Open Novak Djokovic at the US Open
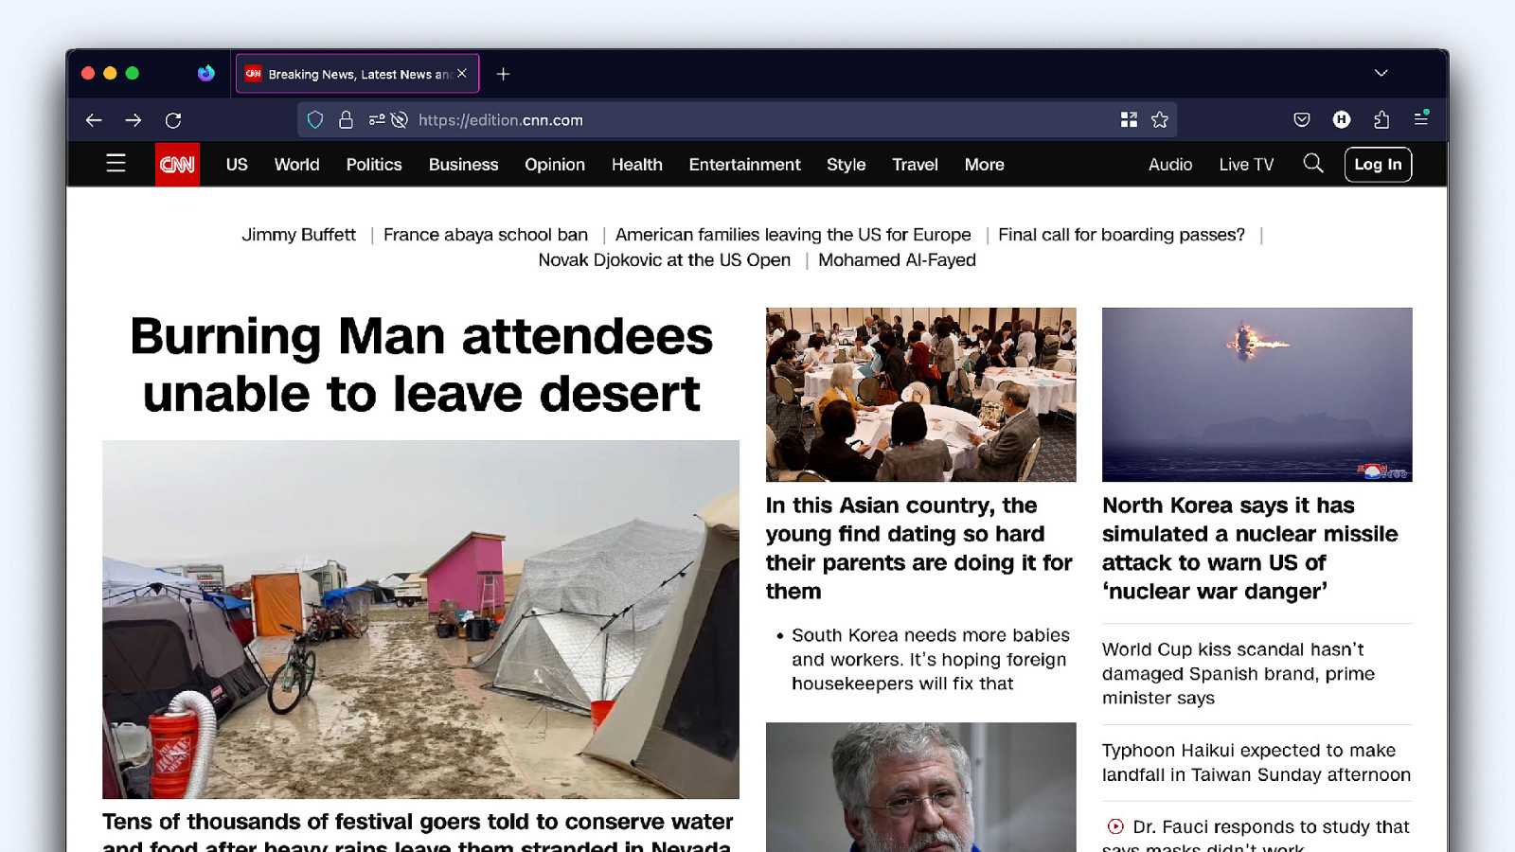Screen dimensions: 1515x852 [665, 260]
